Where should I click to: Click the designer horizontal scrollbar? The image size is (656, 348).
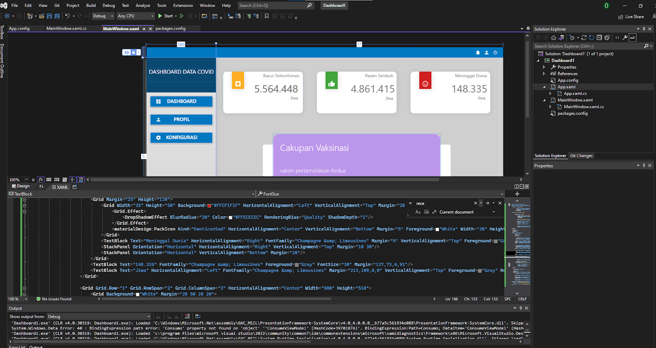pos(265,179)
